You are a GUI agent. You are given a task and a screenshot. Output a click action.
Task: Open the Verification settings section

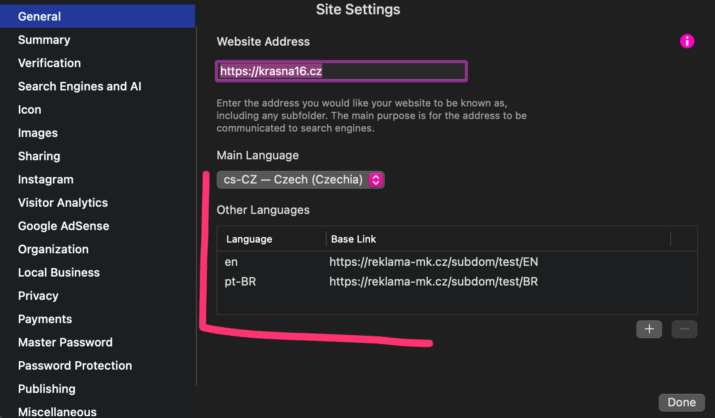tap(49, 63)
